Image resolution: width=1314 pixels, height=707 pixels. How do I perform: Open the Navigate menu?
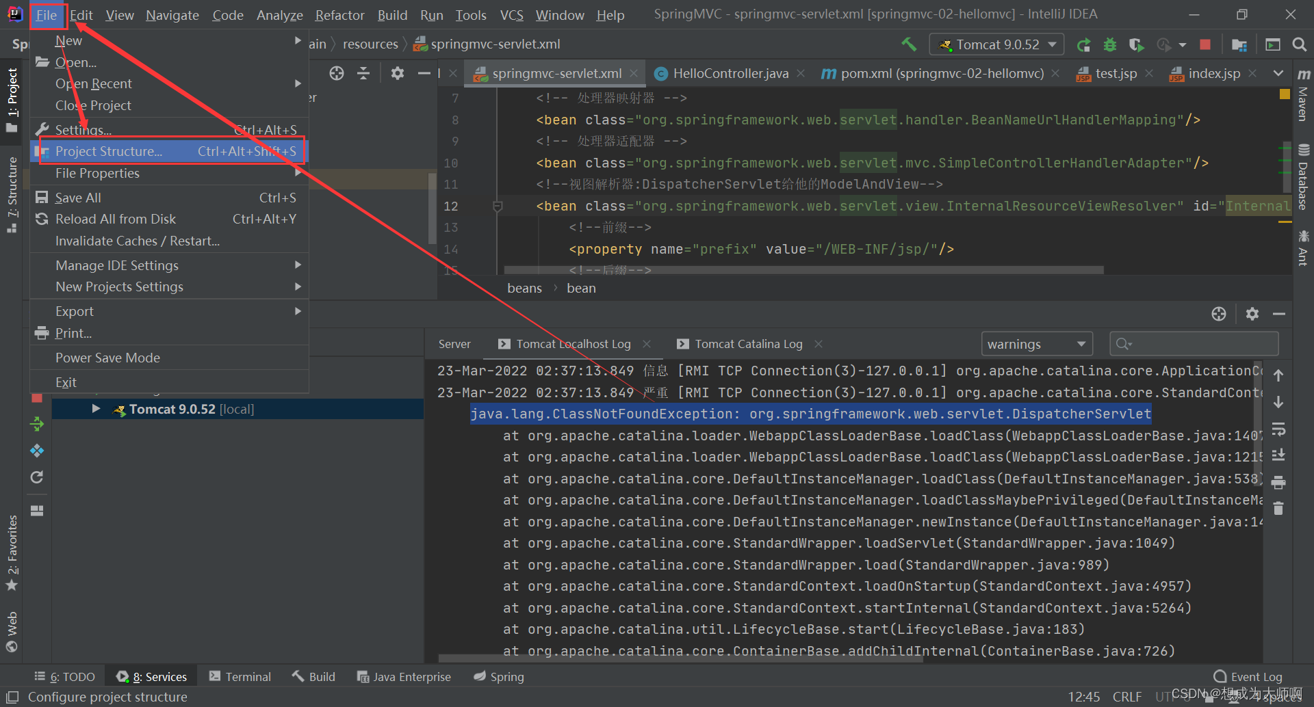[x=172, y=15]
